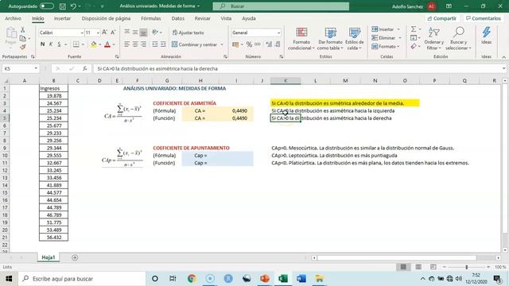Click the Paste clipboard icon
Screen dimensions: 509x286
[11, 33]
